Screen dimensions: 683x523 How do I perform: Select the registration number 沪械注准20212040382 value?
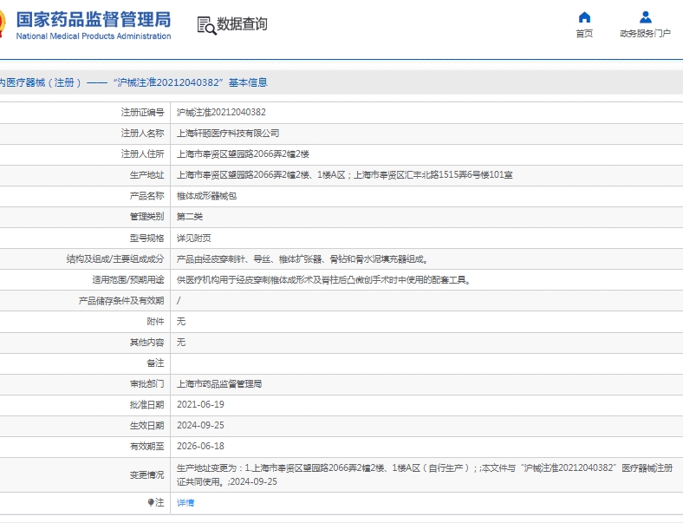pos(221,113)
